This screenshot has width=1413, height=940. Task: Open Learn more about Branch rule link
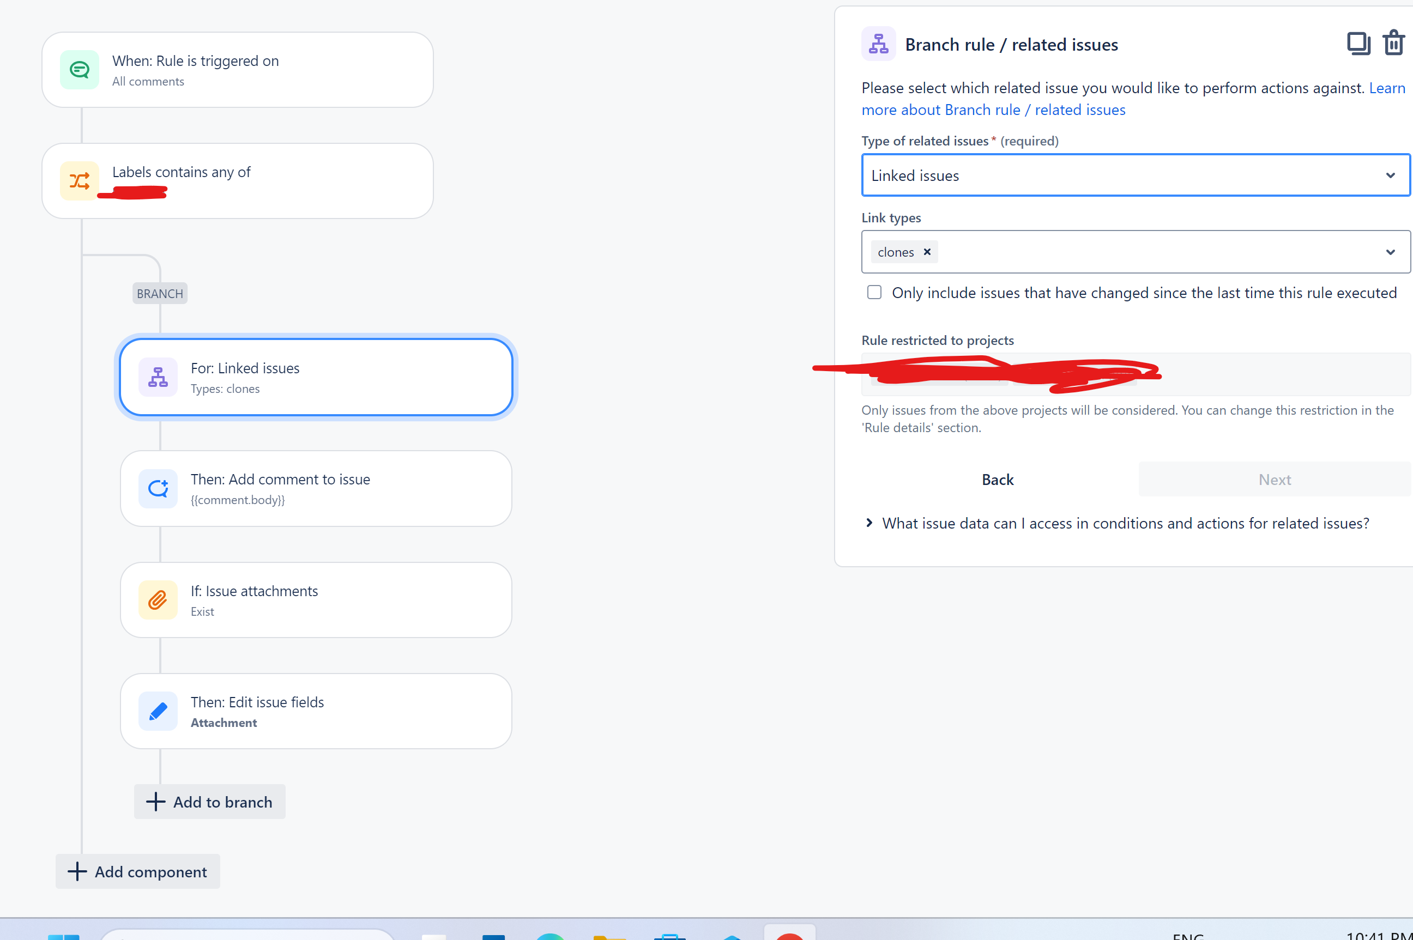(x=994, y=110)
